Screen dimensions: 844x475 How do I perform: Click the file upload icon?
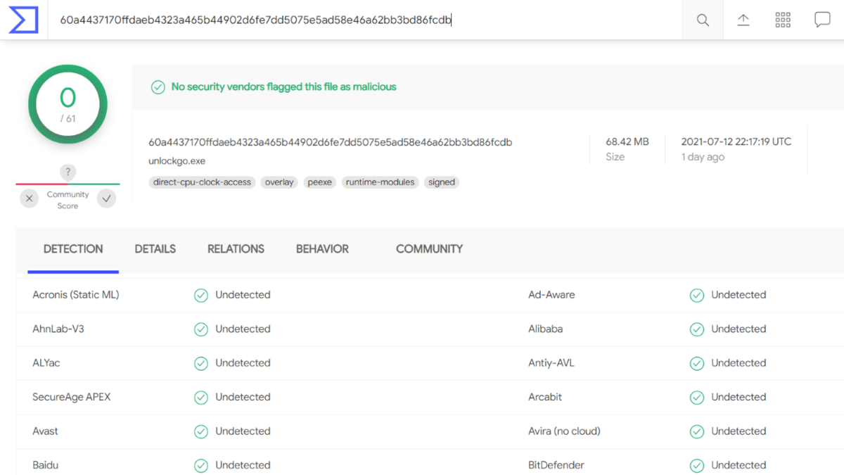[743, 20]
